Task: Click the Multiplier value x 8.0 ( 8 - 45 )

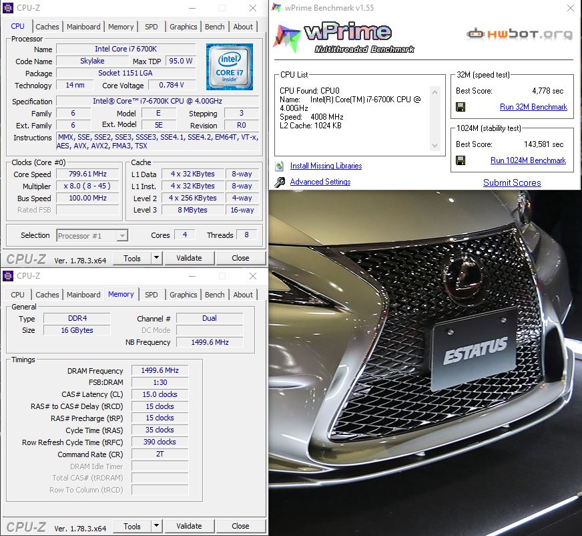Action: pyautogui.click(x=87, y=186)
